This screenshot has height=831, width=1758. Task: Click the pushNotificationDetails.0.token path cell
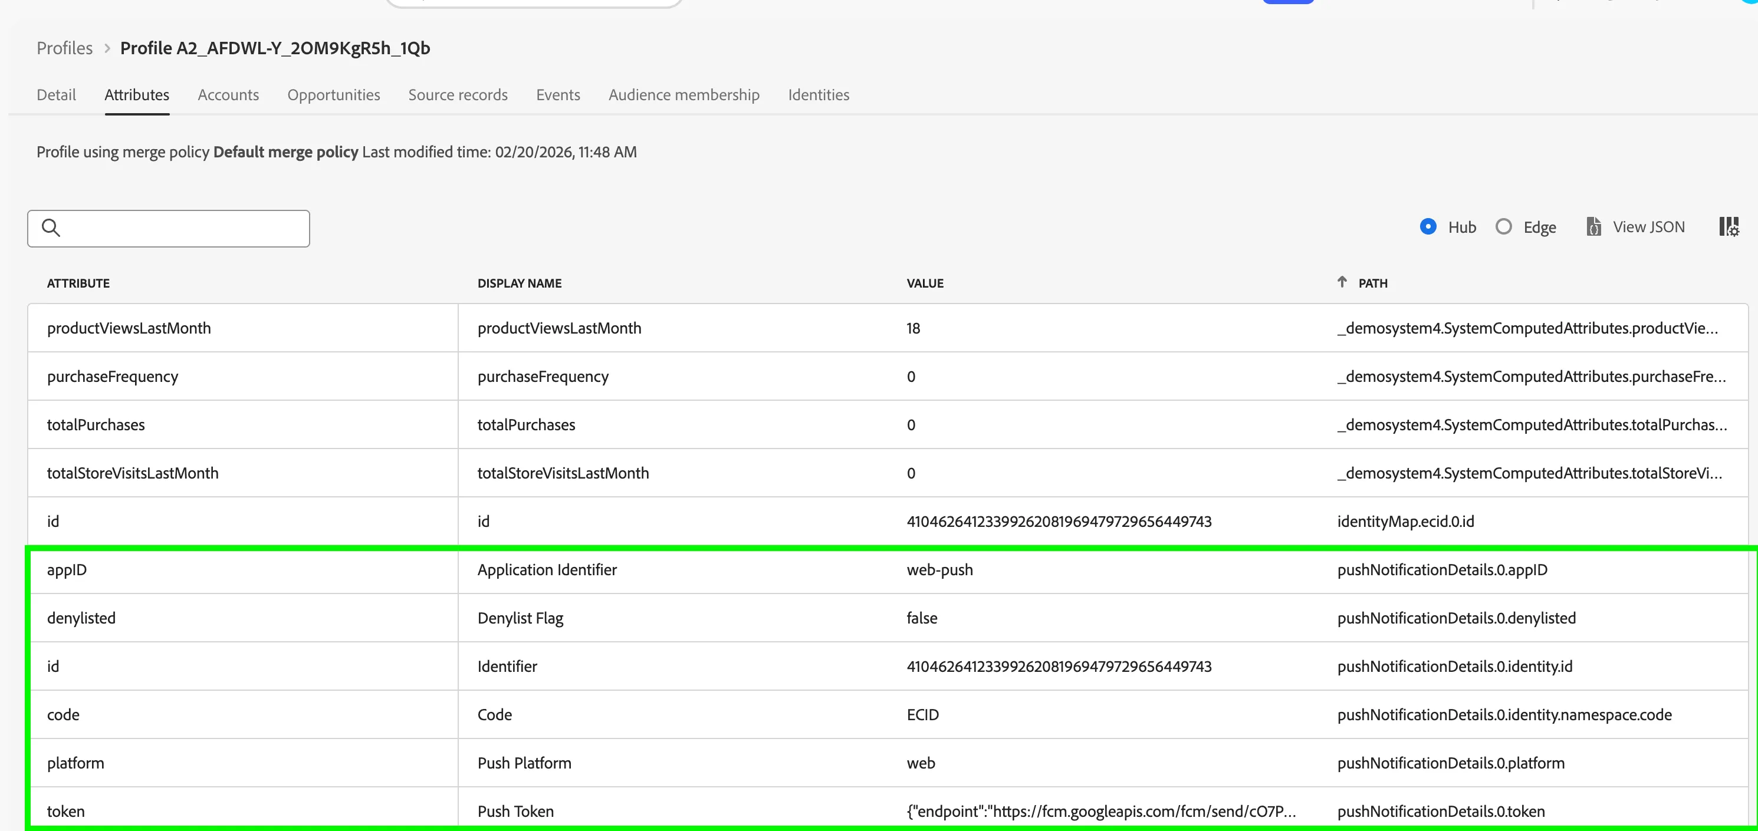(x=1441, y=812)
